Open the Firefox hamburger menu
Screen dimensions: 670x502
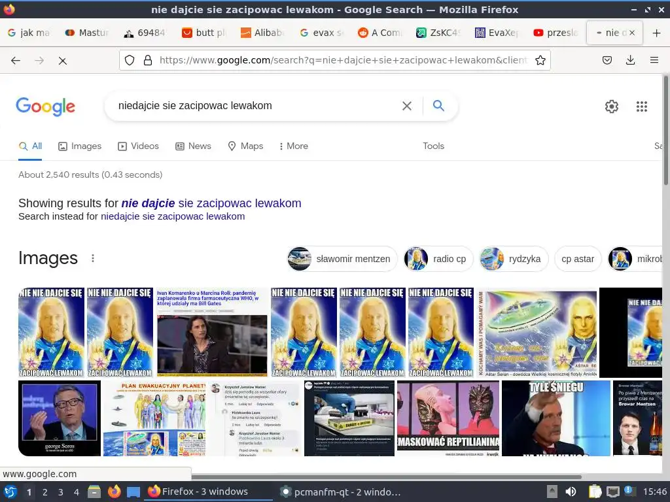click(x=654, y=60)
